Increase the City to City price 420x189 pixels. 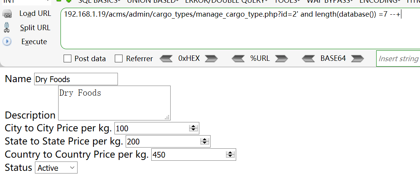tap(194, 126)
